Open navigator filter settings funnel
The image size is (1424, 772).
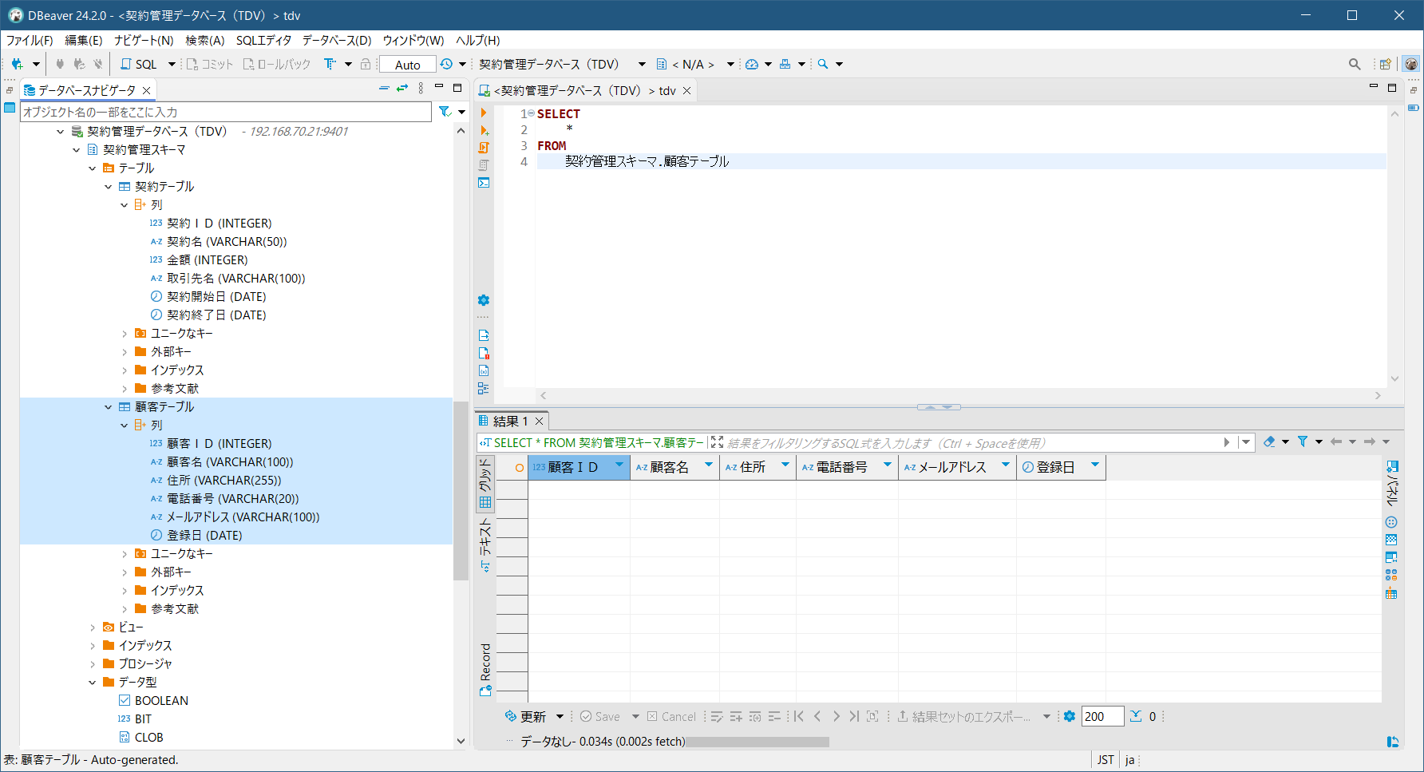(x=445, y=112)
